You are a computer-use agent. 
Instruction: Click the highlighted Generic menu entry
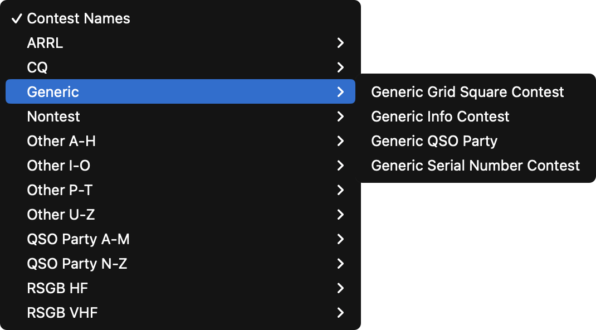point(180,91)
